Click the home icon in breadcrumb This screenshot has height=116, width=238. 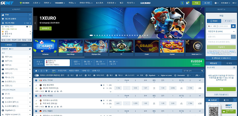pos(36,71)
